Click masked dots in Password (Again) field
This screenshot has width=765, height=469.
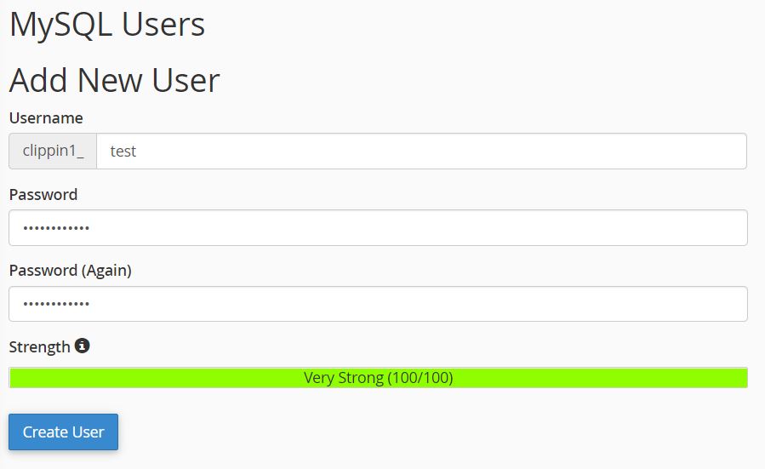pyautogui.click(x=56, y=304)
